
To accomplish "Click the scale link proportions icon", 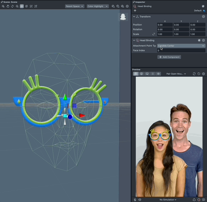I will click(x=154, y=34).
